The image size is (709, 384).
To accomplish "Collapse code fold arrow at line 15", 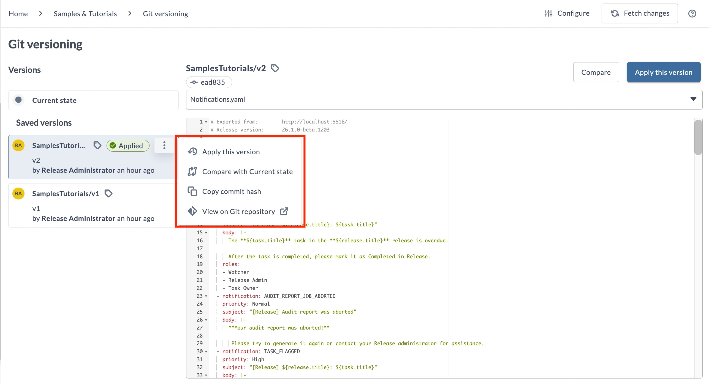I will coord(206,233).
